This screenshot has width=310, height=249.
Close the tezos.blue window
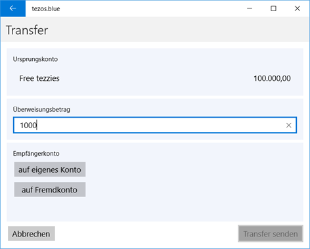(297, 9)
